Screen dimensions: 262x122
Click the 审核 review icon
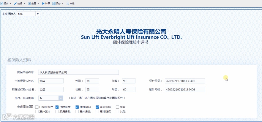[x=68, y=3]
